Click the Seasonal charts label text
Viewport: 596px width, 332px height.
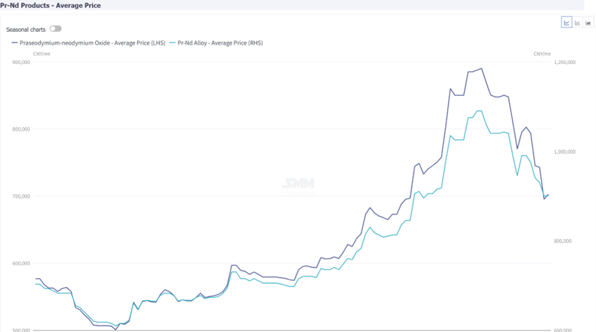tap(25, 30)
